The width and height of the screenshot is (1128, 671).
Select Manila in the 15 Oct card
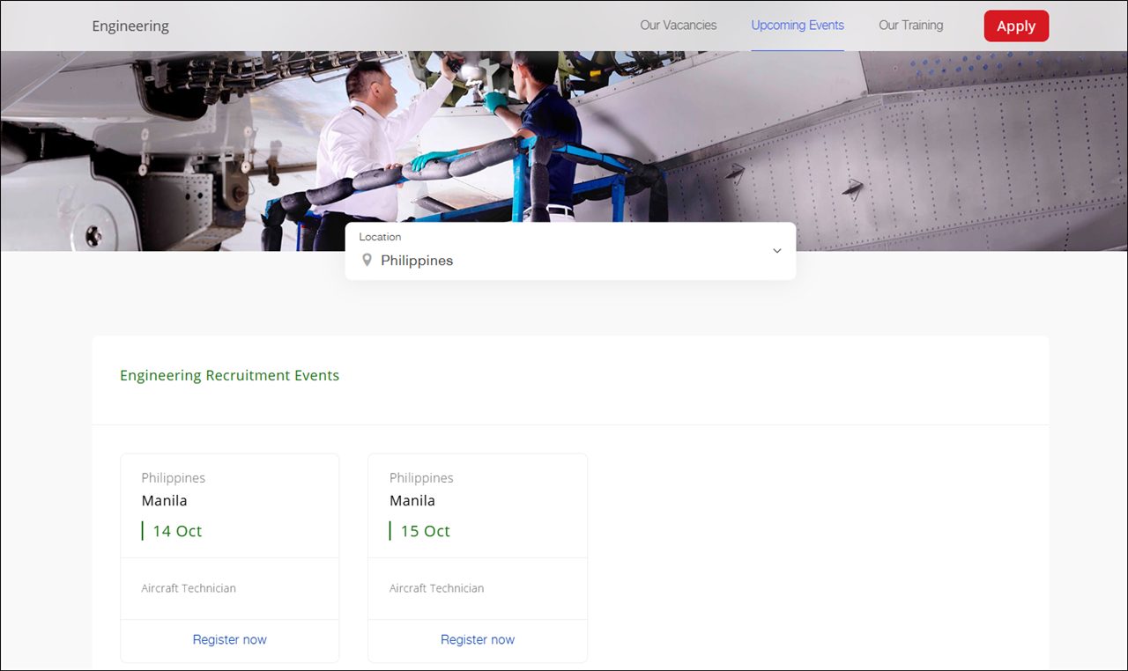[412, 500]
